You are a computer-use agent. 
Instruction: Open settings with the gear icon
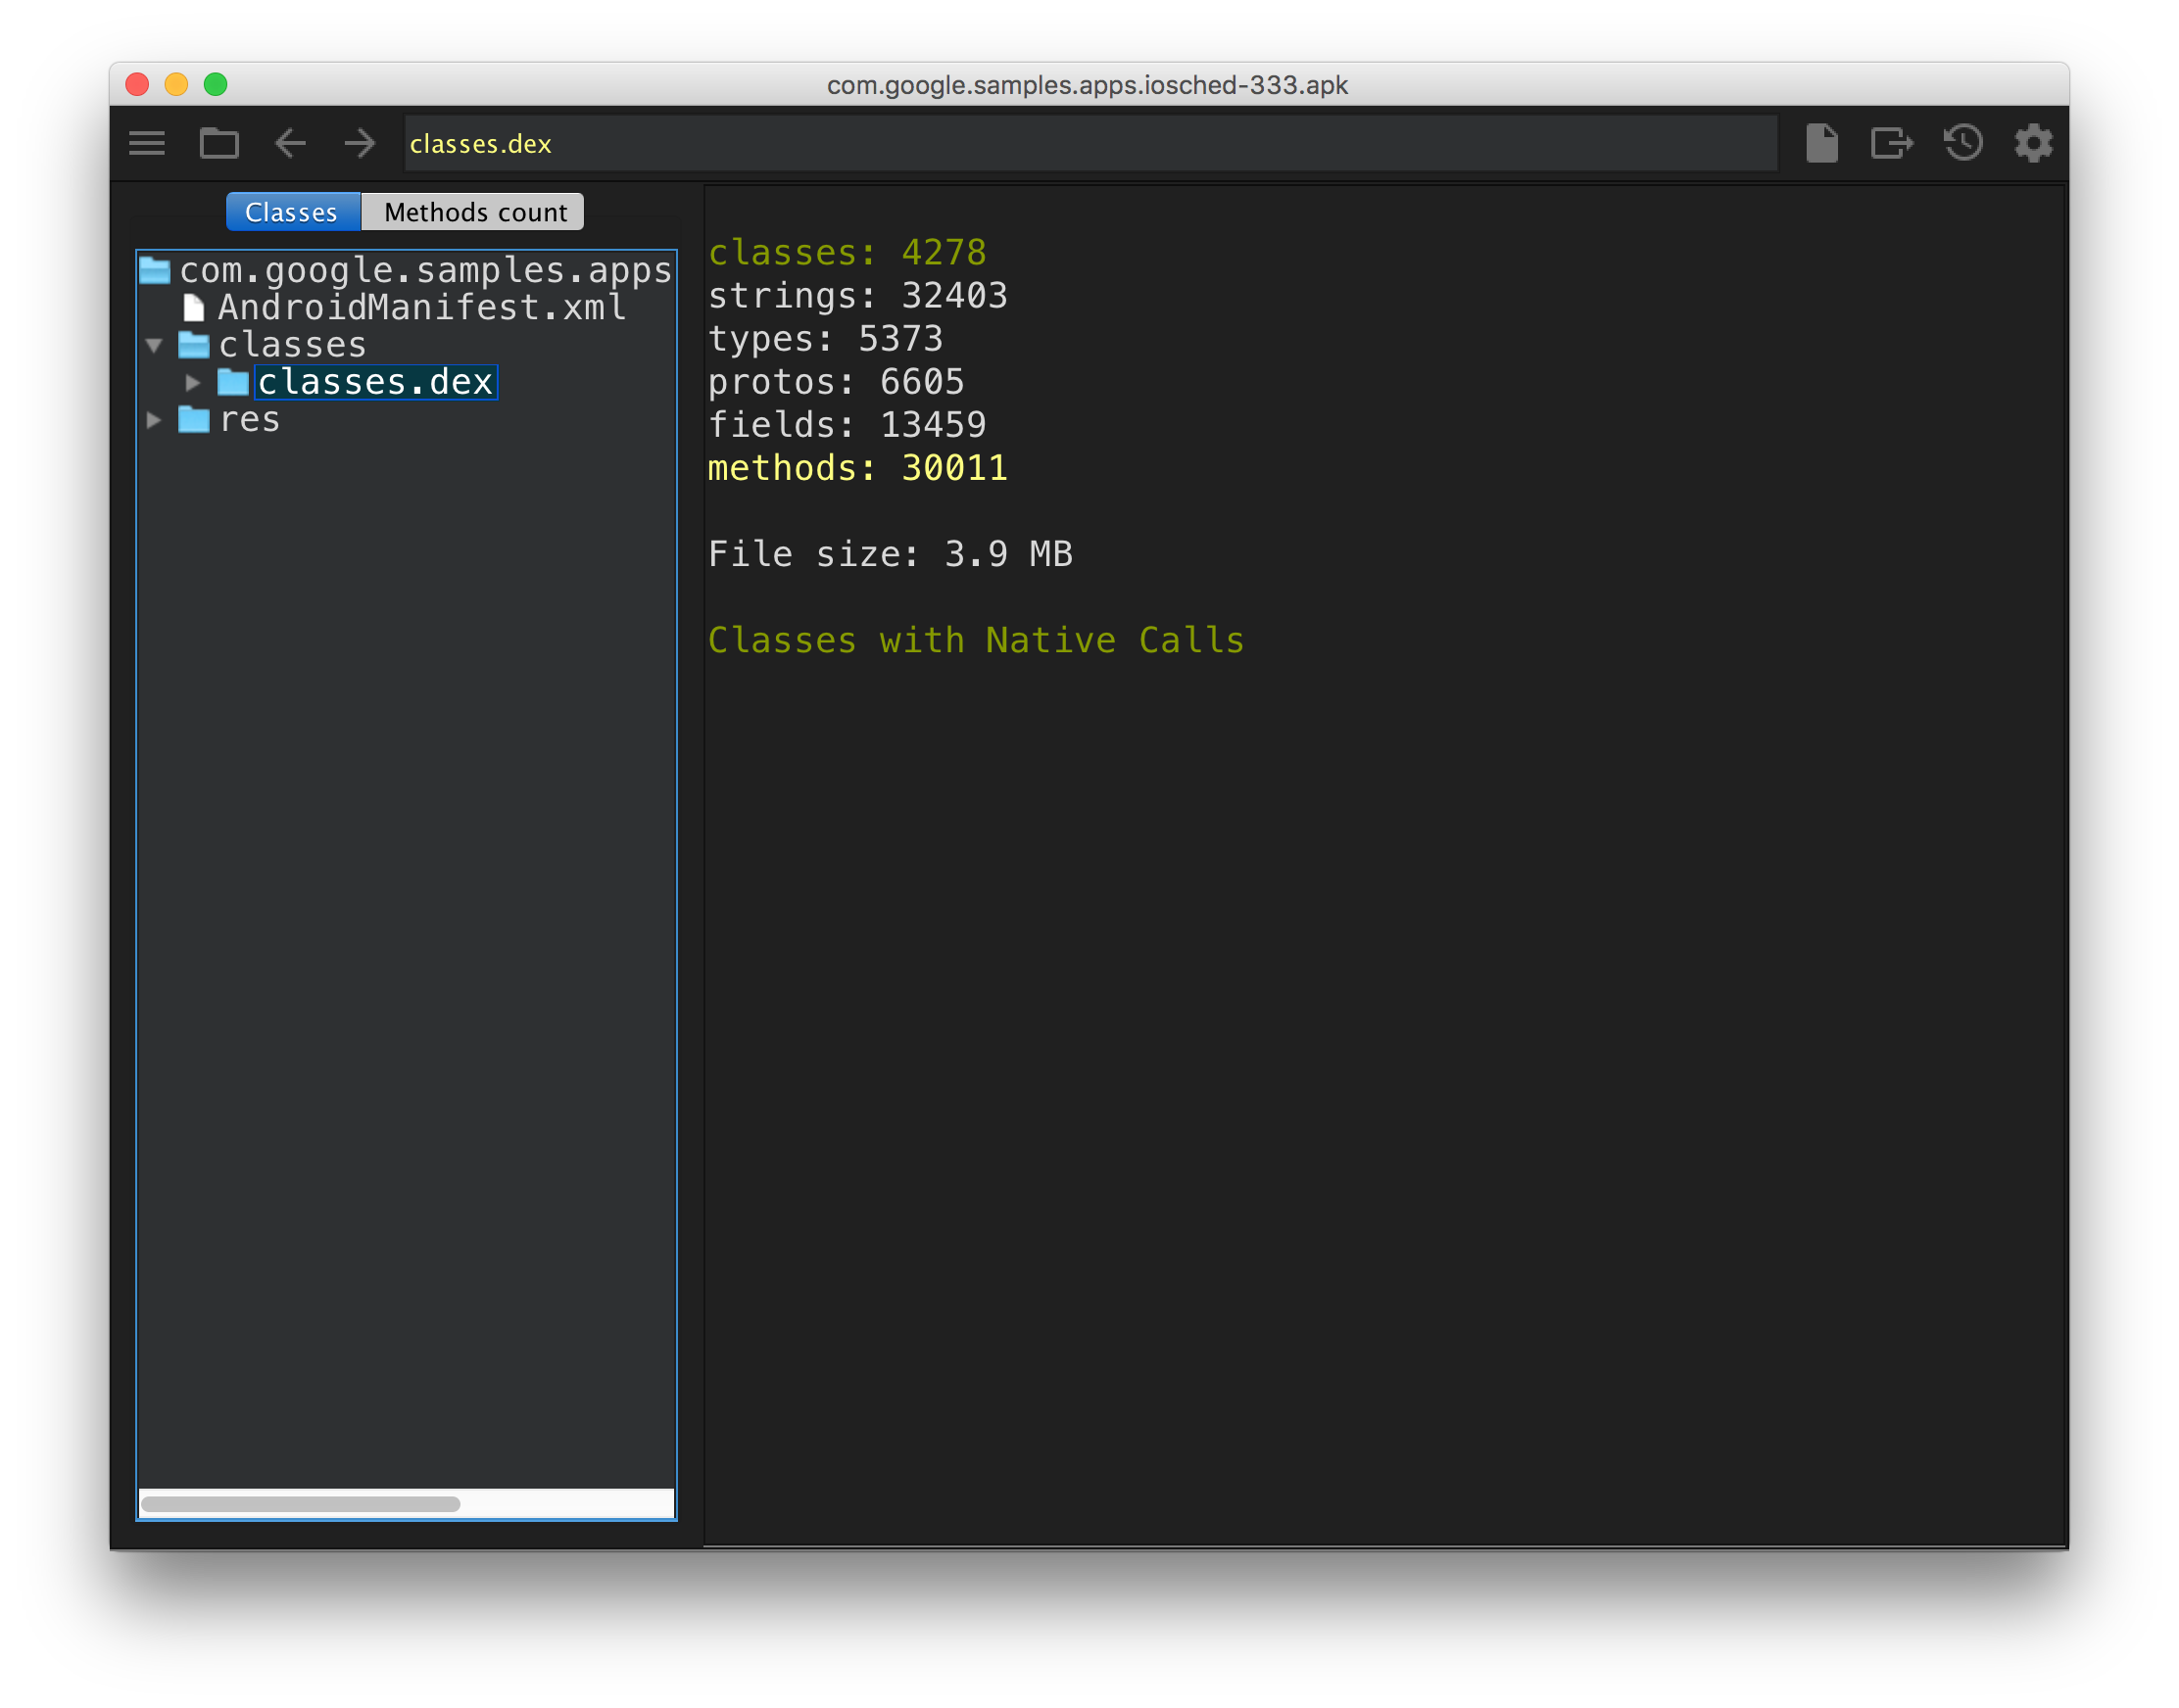click(2033, 143)
